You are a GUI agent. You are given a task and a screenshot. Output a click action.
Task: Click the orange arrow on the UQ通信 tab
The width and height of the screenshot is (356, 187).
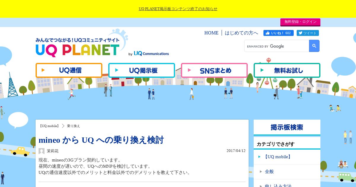pyautogui.click(x=43, y=70)
